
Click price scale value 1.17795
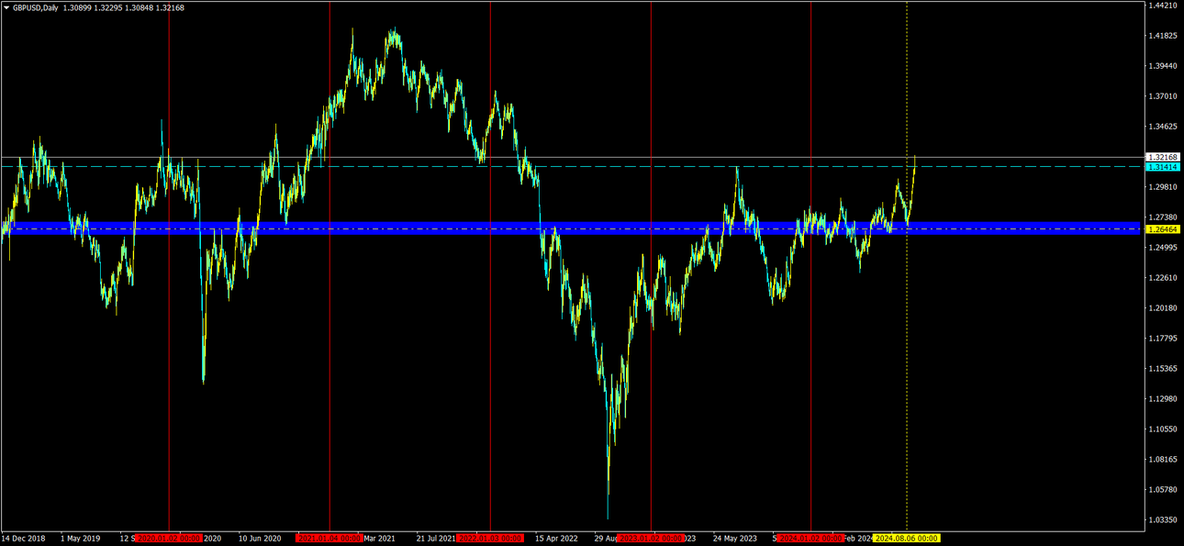(x=1163, y=339)
